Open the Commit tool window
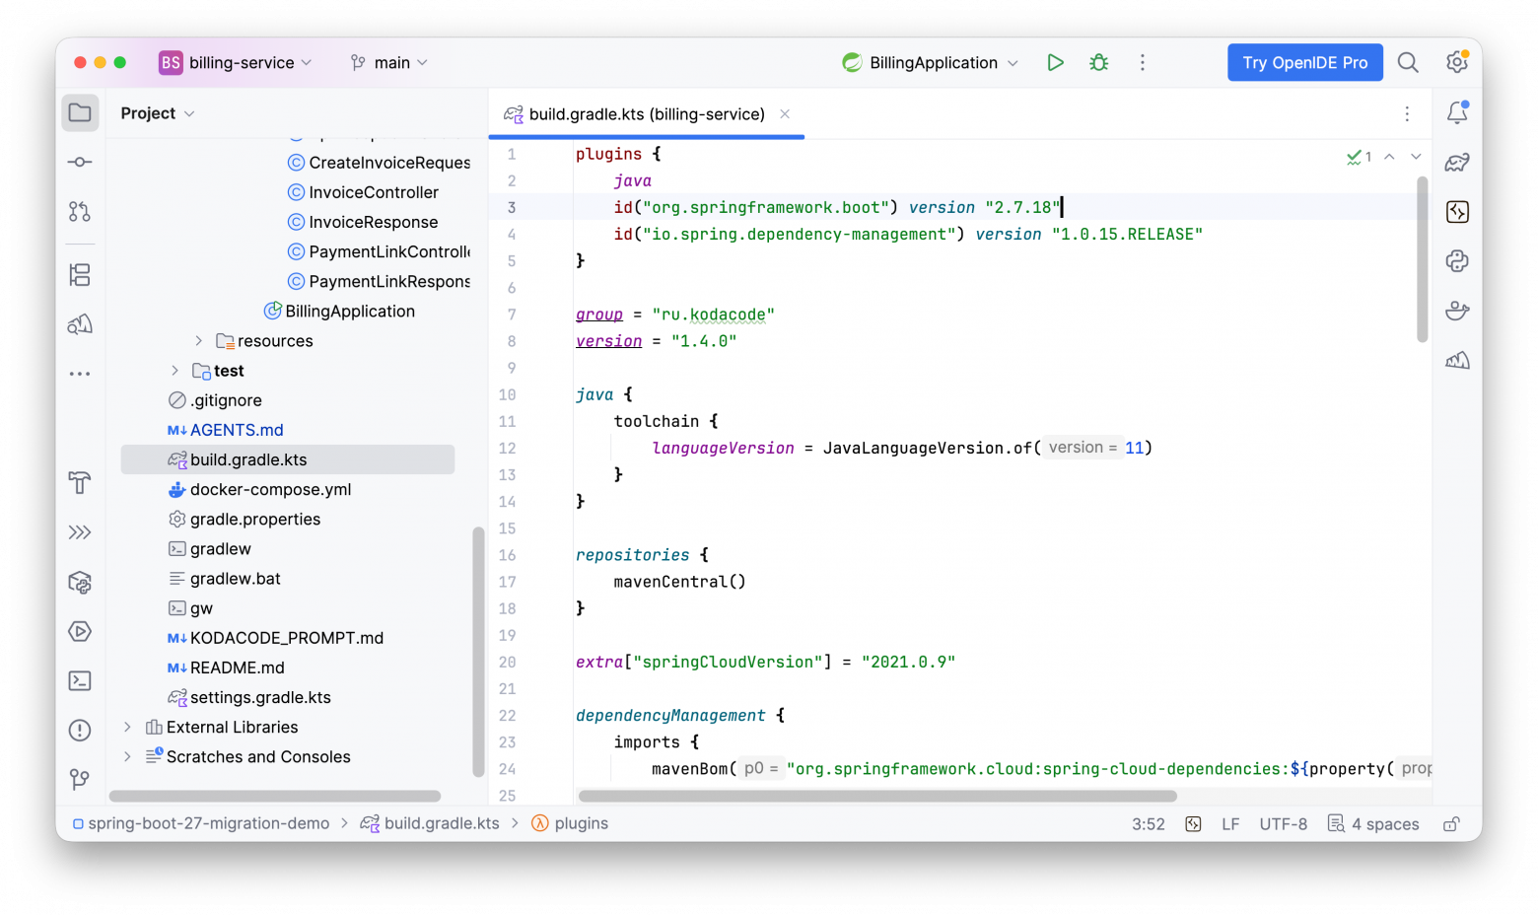Image resolution: width=1538 pixels, height=915 pixels. [x=80, y=162]
